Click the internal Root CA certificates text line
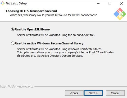Viewport: 127px width, 98px height. coord(65,52)
